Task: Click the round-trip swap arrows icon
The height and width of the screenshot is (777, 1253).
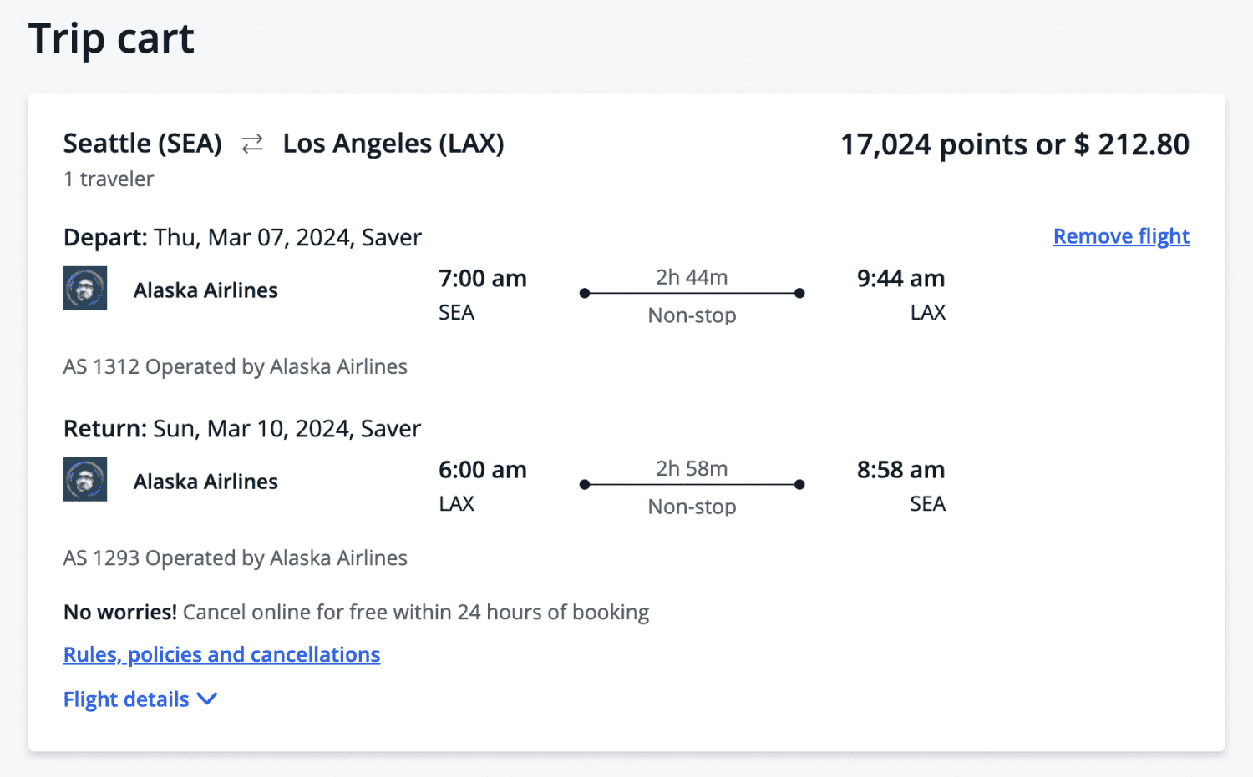Action: pos(251,144)
